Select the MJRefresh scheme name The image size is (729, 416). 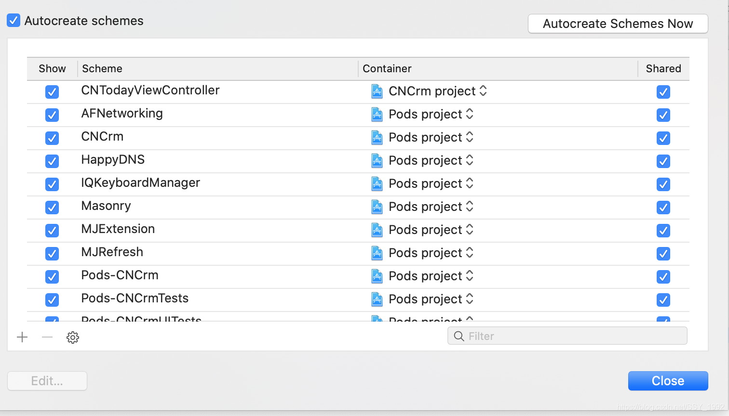112,252
